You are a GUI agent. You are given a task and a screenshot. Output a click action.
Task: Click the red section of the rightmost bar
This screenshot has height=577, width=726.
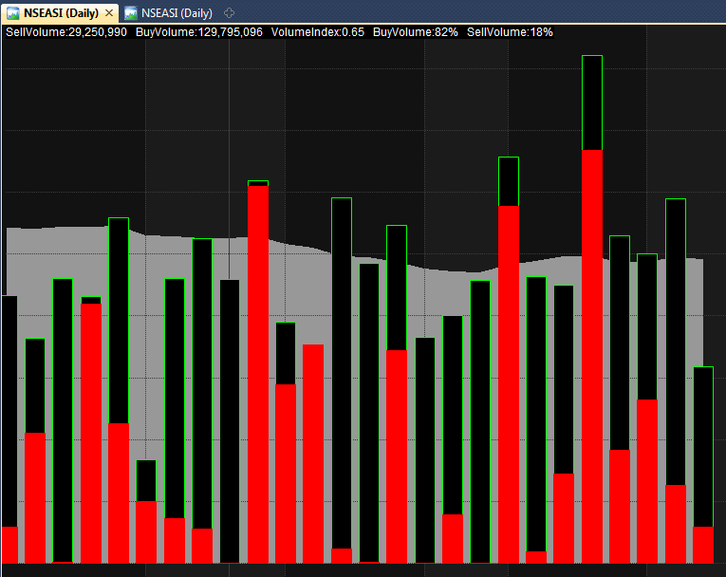pos(703,545)
